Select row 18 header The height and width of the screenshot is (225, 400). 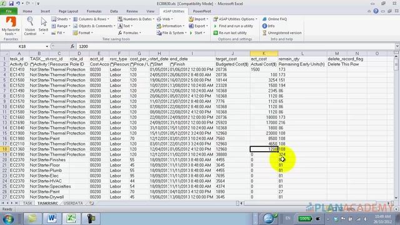point(4,149)
